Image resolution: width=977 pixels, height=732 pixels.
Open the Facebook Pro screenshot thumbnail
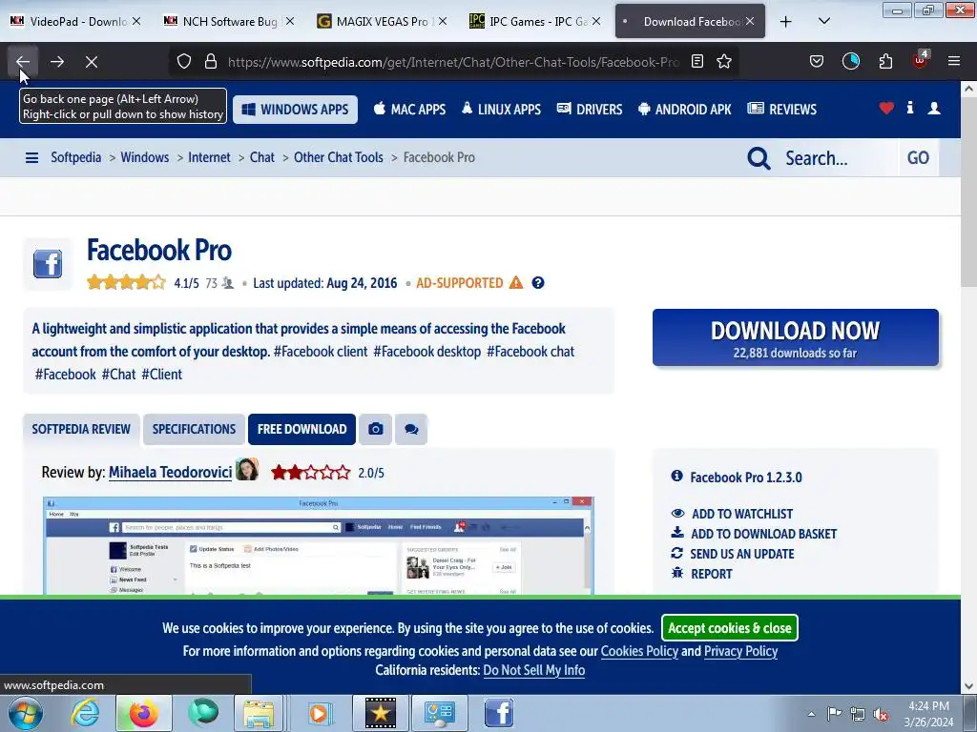tap(319, 546)
